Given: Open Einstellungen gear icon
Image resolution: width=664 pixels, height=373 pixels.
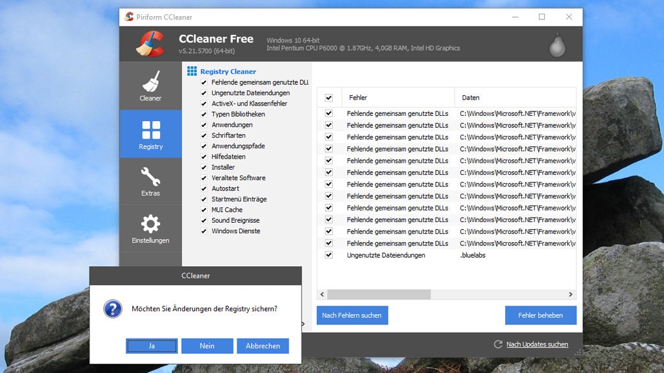Looking at the screenshot, I should click(150, 223).
